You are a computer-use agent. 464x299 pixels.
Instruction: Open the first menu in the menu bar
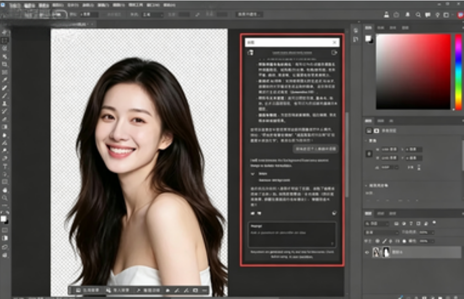point(14,6)
